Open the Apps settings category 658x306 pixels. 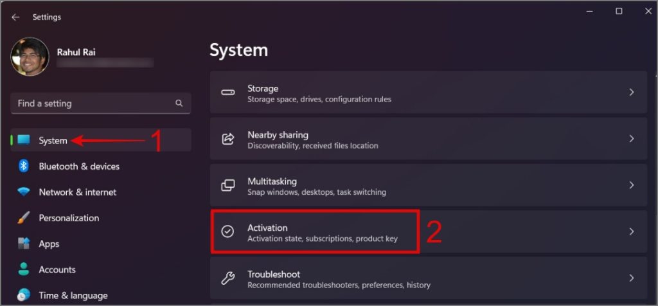point(49,244)
